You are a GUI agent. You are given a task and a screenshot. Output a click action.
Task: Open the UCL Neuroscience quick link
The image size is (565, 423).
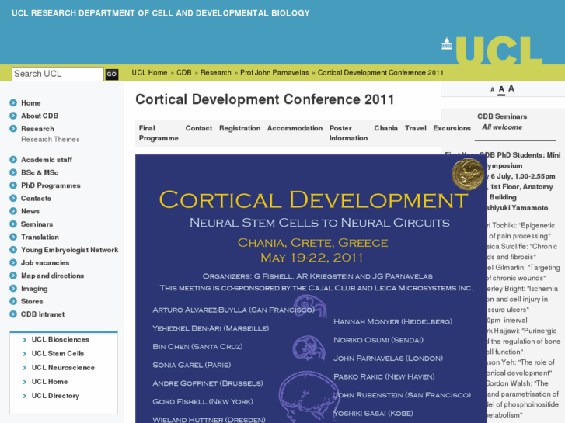point(63,368)
